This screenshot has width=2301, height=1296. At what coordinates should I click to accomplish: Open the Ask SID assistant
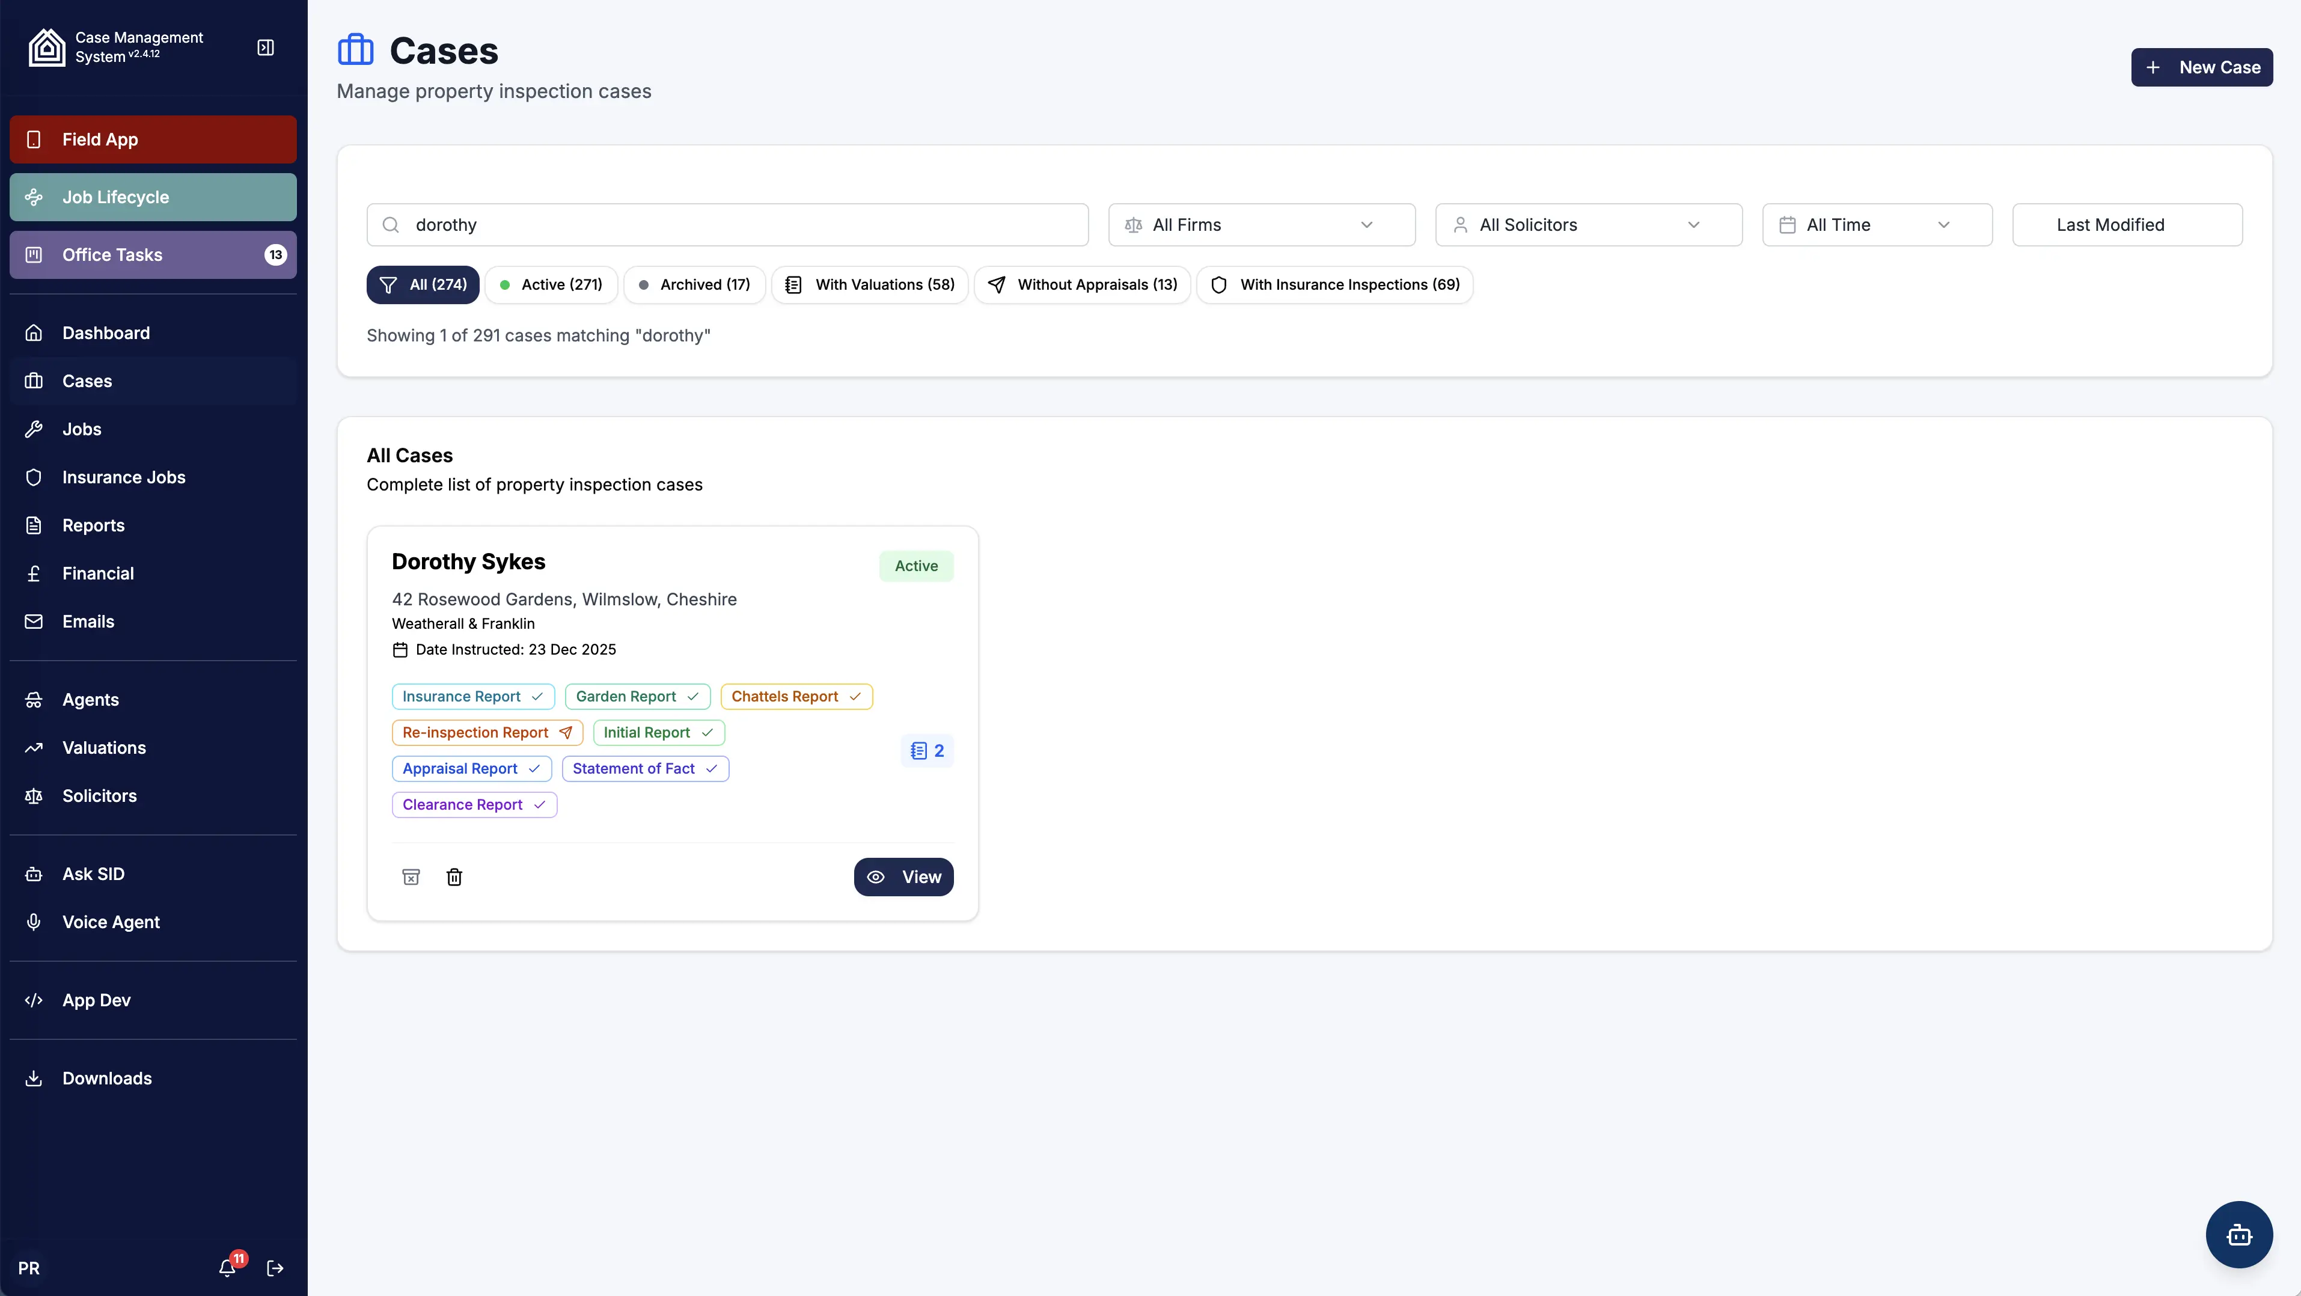93,873
